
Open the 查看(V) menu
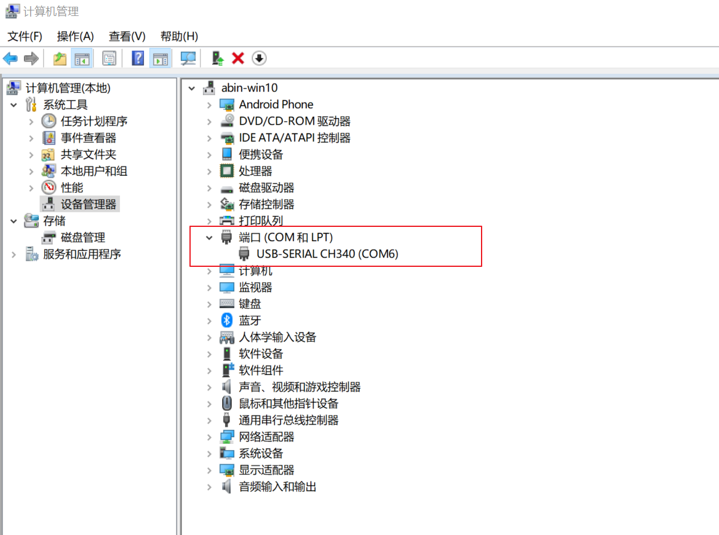tap(126, 36)
